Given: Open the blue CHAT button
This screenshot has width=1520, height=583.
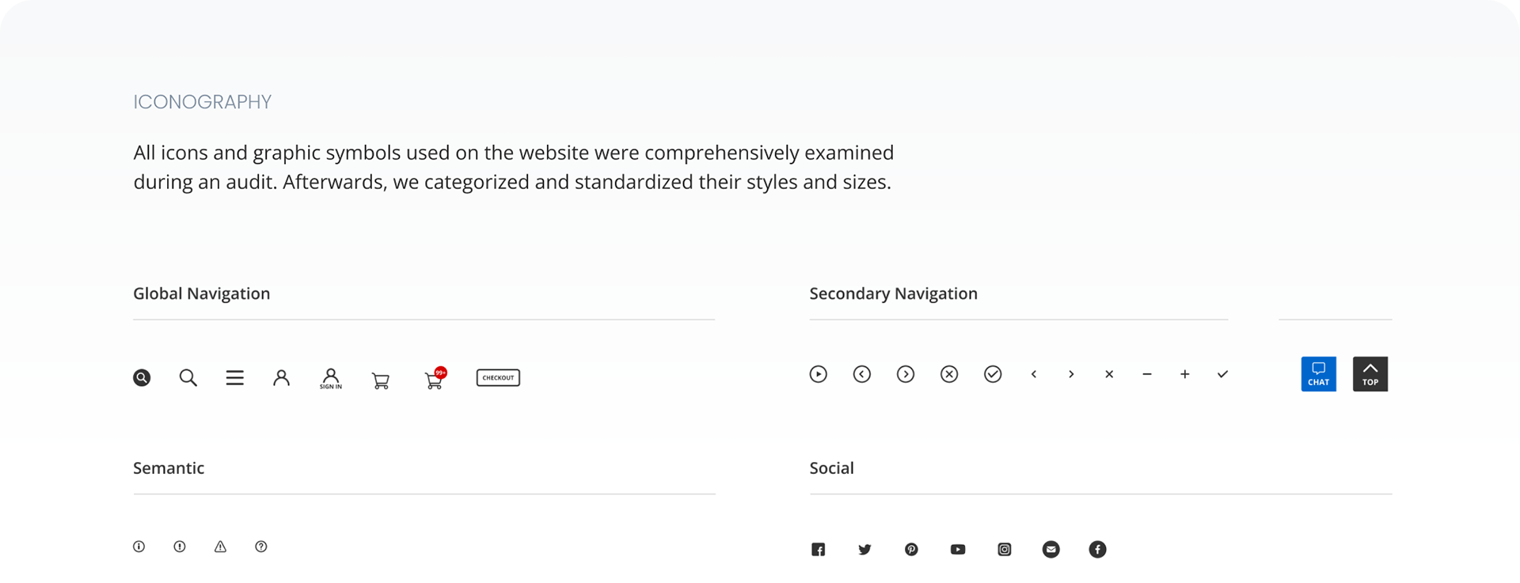Looking at the screenshot, I should tap(1319, 374).
